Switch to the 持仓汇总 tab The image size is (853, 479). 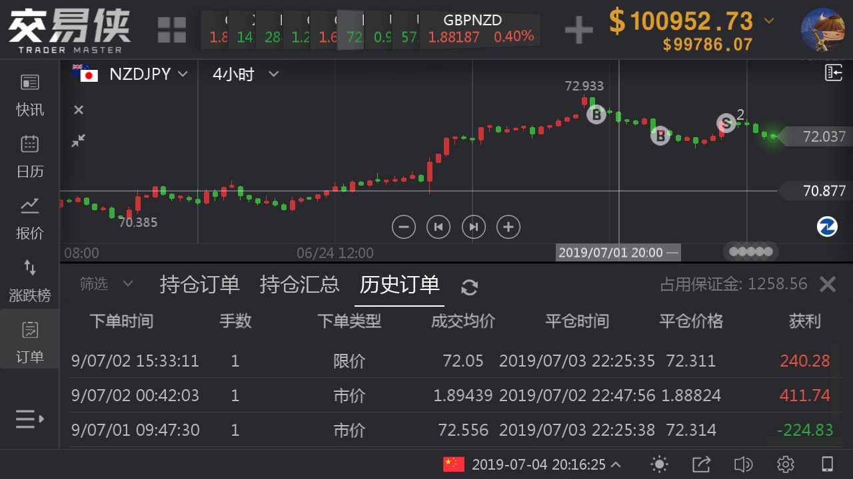[299, 285]
